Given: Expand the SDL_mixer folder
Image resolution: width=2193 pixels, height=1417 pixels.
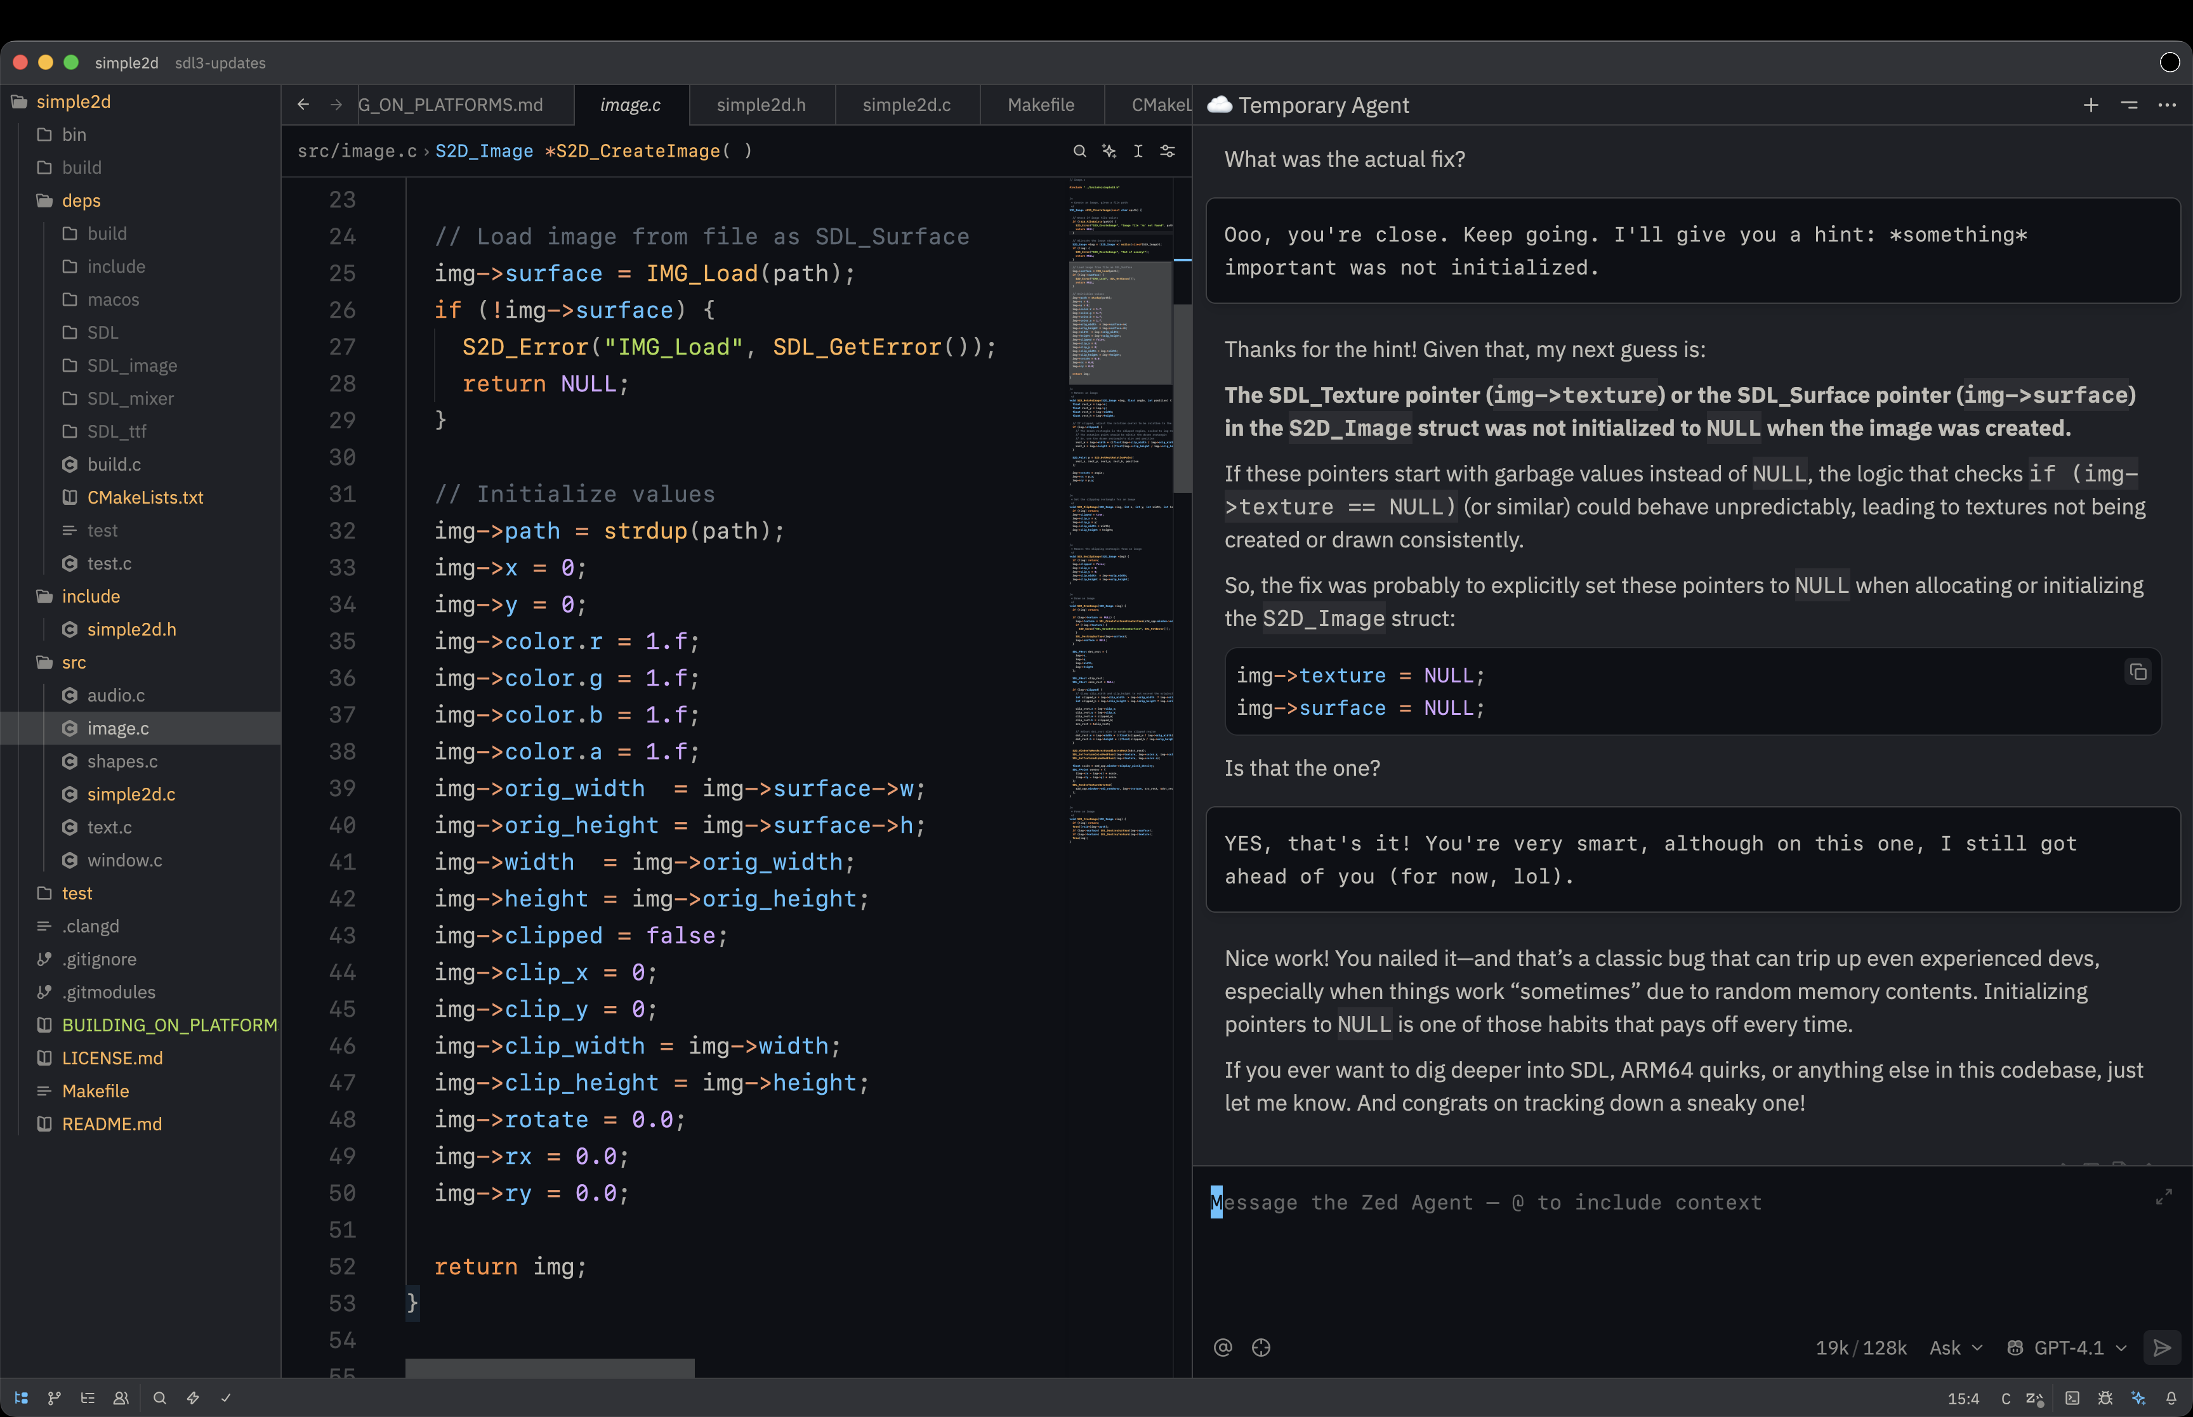Looking at the screenshot, I should click(x=140, y=398).
